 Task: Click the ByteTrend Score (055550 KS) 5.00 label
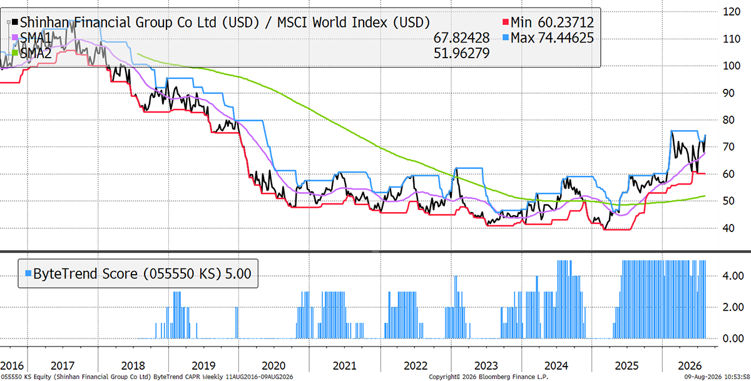[x=142, y=274]
